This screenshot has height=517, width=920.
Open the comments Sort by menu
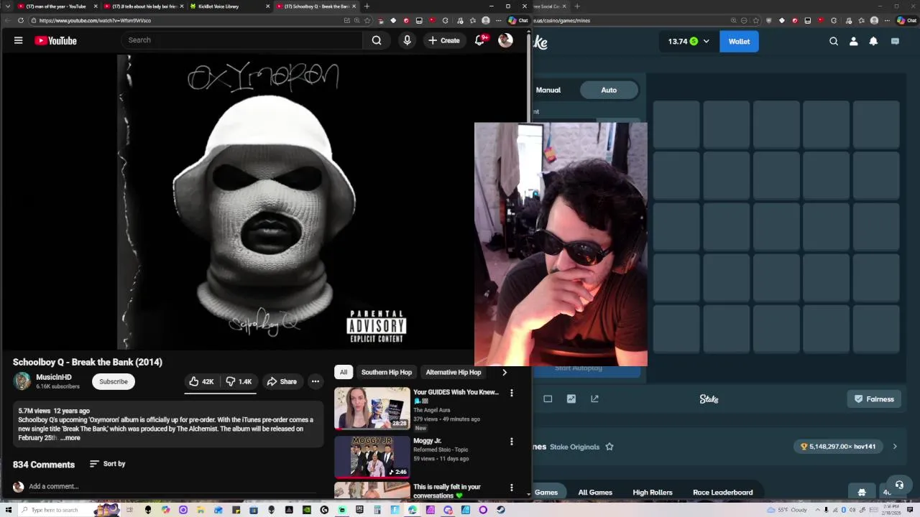click(107, 464)
